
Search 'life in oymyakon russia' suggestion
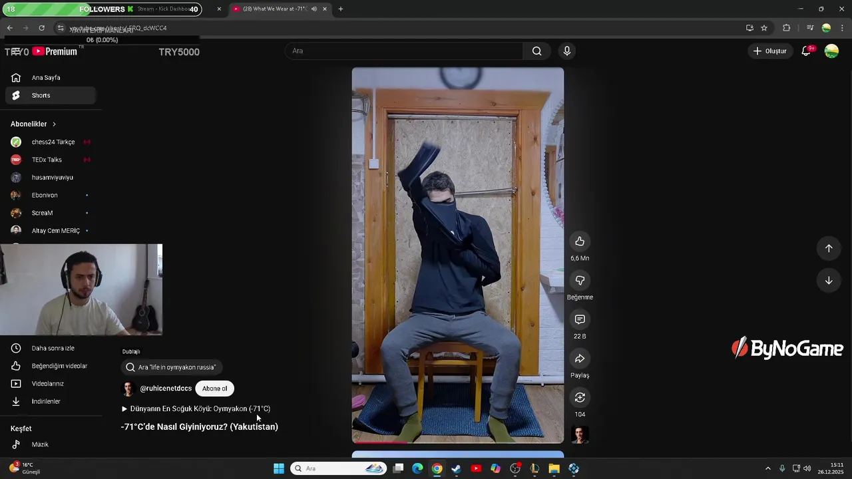coord(172,367)
